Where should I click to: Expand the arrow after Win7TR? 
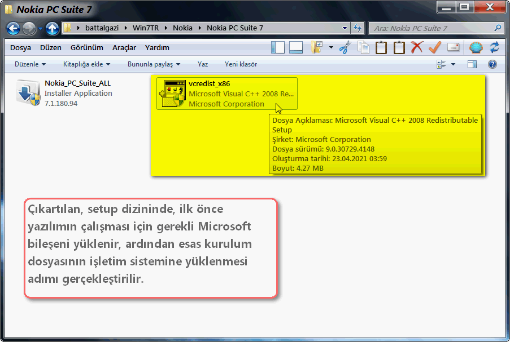click(166, 28)
